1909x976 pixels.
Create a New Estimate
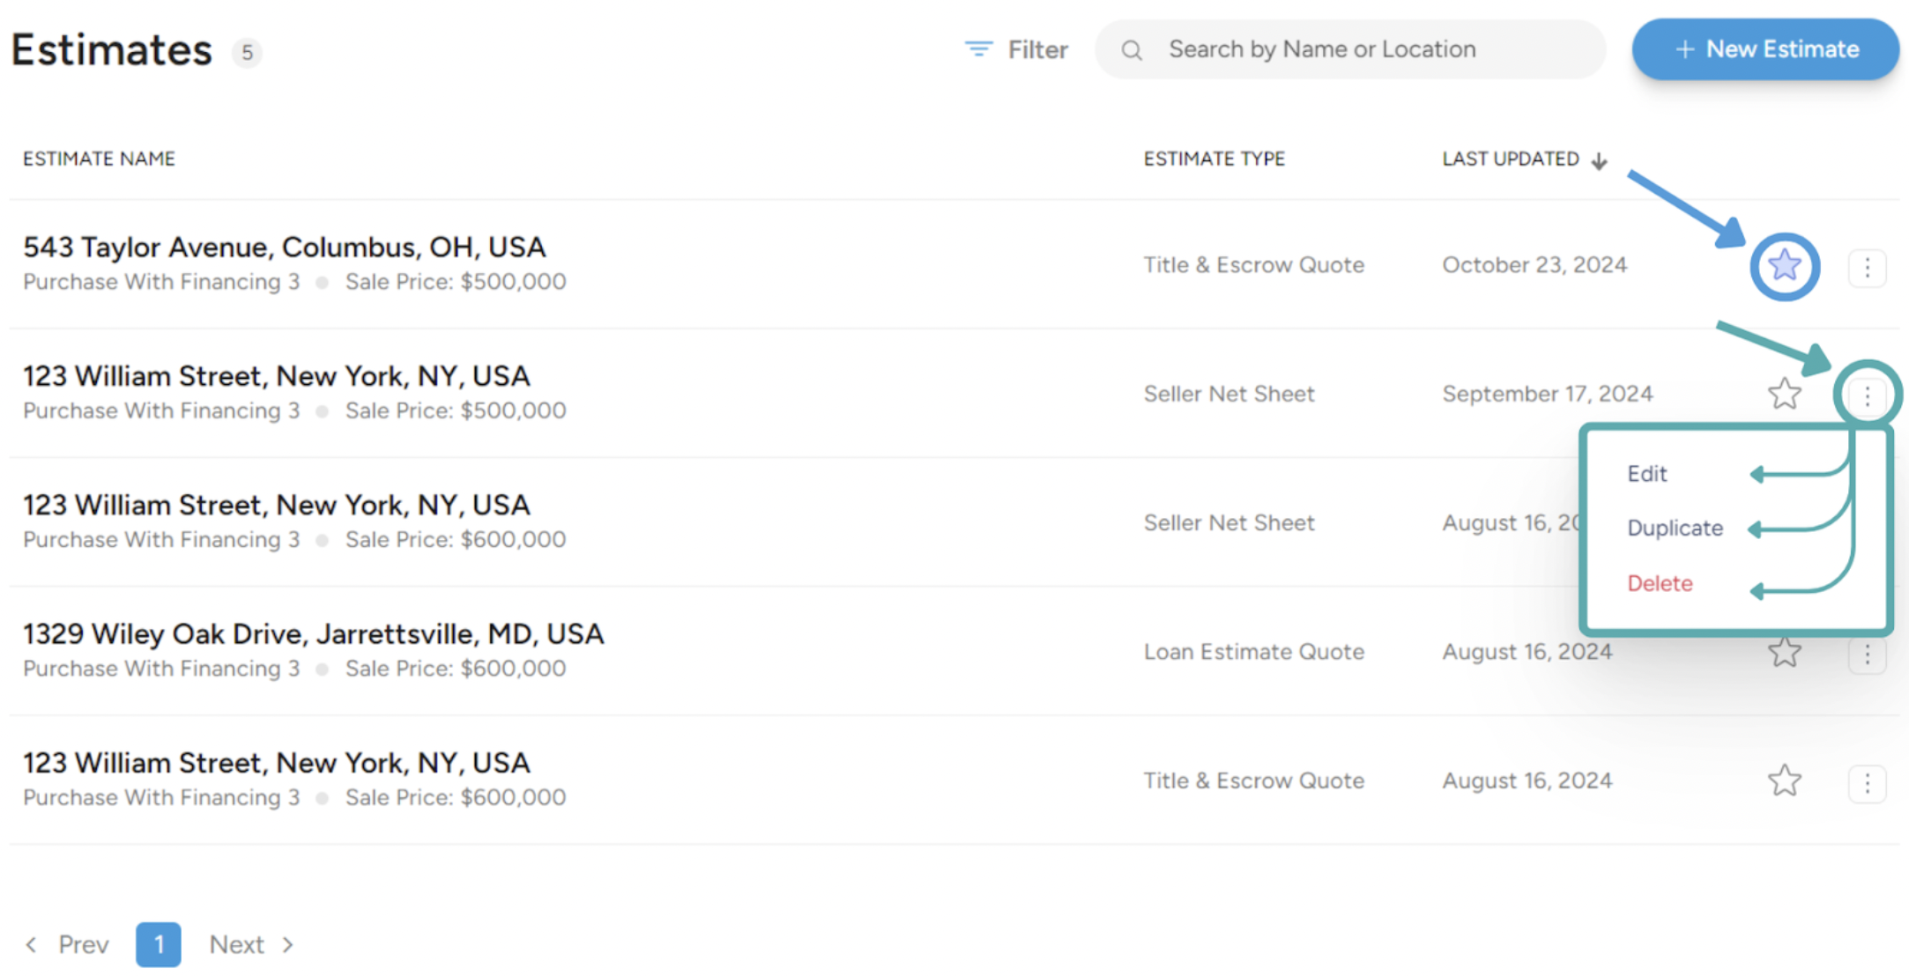point(1765,49)
